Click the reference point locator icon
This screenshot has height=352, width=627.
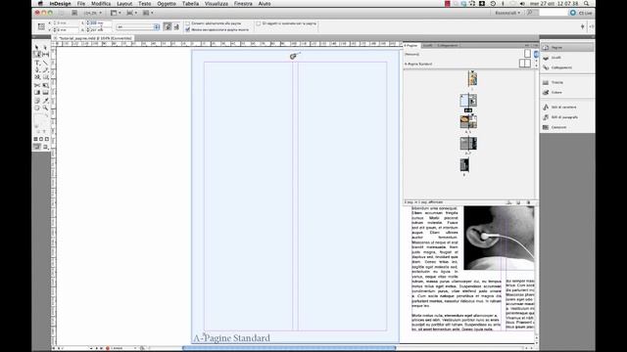[41, 26]
